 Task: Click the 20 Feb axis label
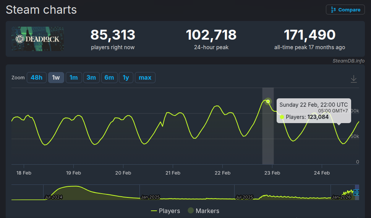point(123,173)
